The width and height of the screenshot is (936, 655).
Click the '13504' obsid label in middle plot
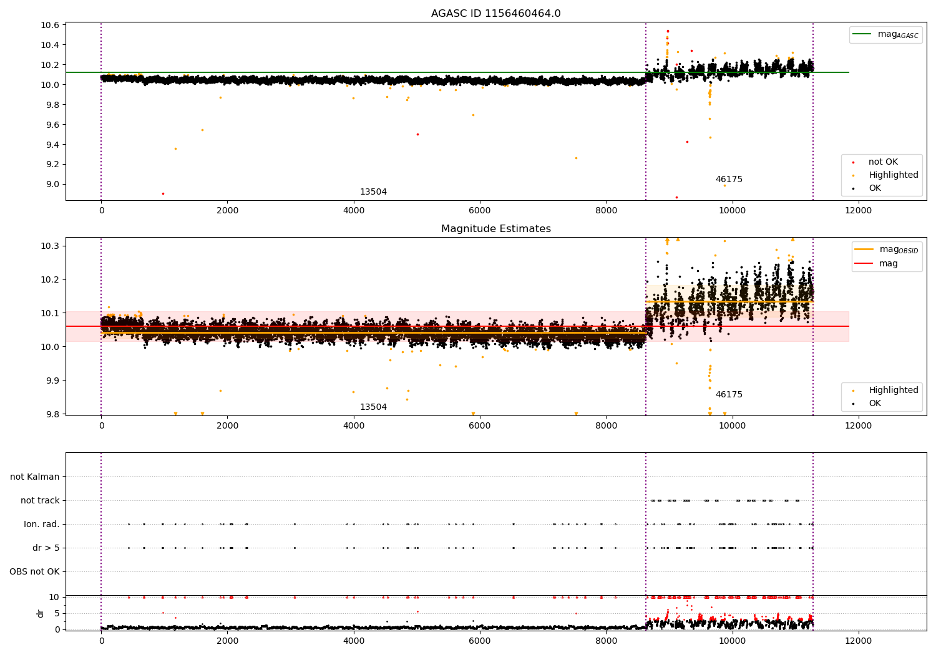point(373,407)
